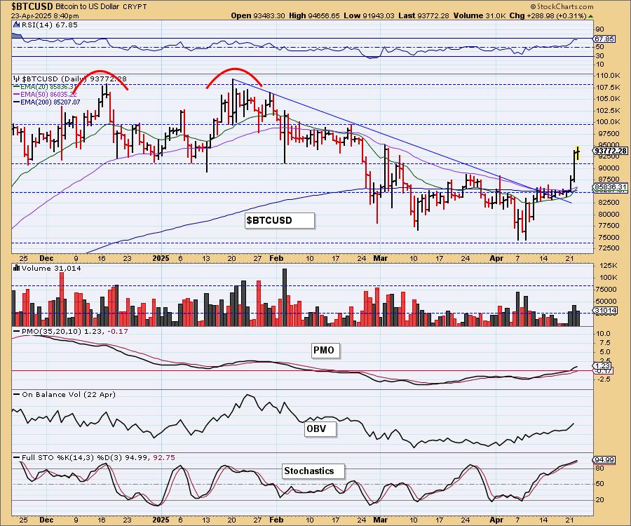Click 'Dec' on the price chart date axis
The height and width of the screenshot is (526, 631).
[47, 258]
